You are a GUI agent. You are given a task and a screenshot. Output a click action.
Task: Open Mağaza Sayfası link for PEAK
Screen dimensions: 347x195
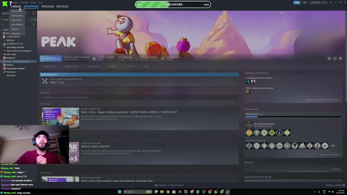(49, 66)
